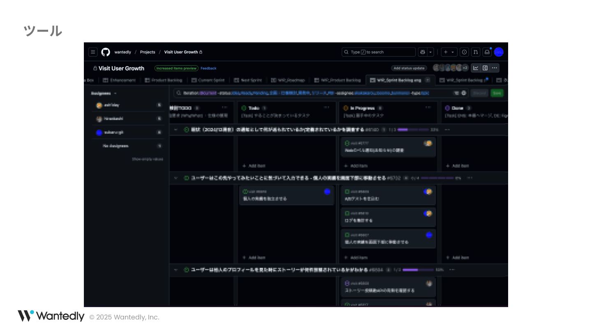Collapse the first issue group chevron
Image resolution: width=592 pixels, height=333 pixels.
(176, 129)
